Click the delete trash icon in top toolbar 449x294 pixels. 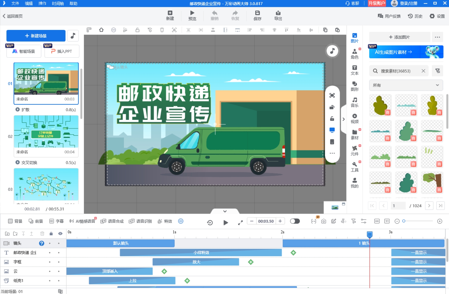point(162,30)
